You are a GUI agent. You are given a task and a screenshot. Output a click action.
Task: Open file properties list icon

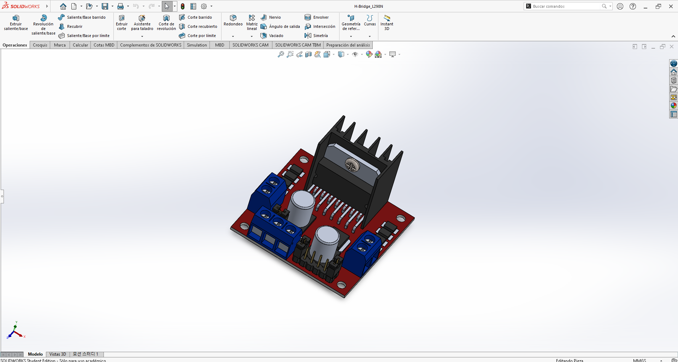pos(193,6)
